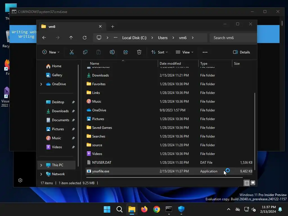Image resolution: width=288 pixels, height=216 pixels.
Task: Open Home in navigation pane
Action: tap(56, 66)
